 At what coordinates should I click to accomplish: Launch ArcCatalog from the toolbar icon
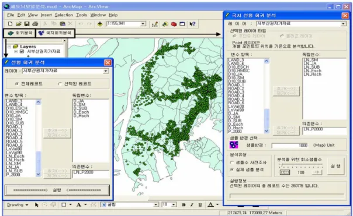(165, 24)
